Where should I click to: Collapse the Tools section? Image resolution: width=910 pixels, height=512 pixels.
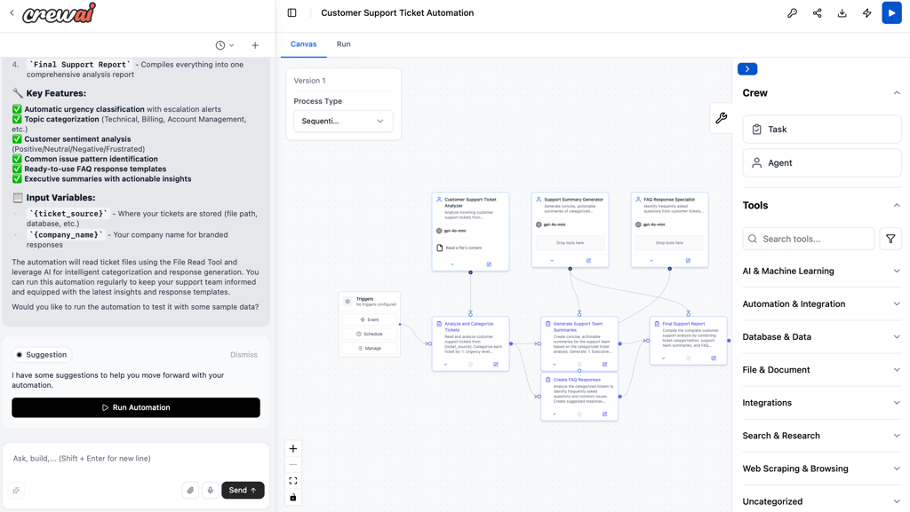tap(897, 205)
